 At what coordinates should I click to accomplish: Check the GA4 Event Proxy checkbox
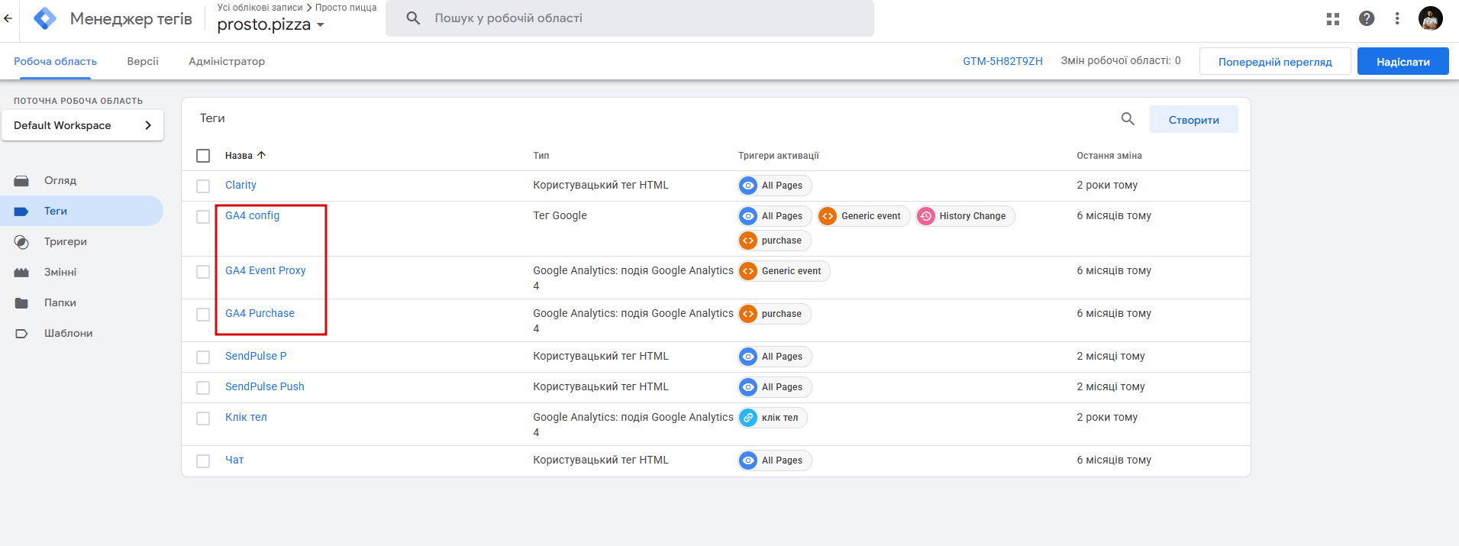click(203, 272)
